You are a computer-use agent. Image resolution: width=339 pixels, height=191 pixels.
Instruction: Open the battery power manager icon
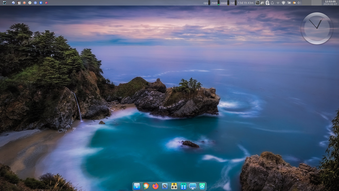289,3
